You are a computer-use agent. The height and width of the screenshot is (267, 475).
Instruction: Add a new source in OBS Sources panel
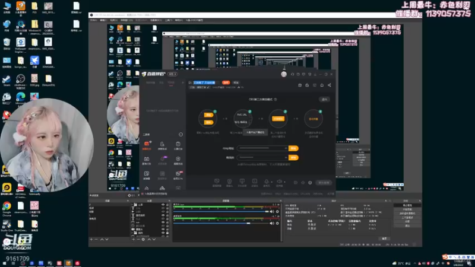tap(133, 240)
